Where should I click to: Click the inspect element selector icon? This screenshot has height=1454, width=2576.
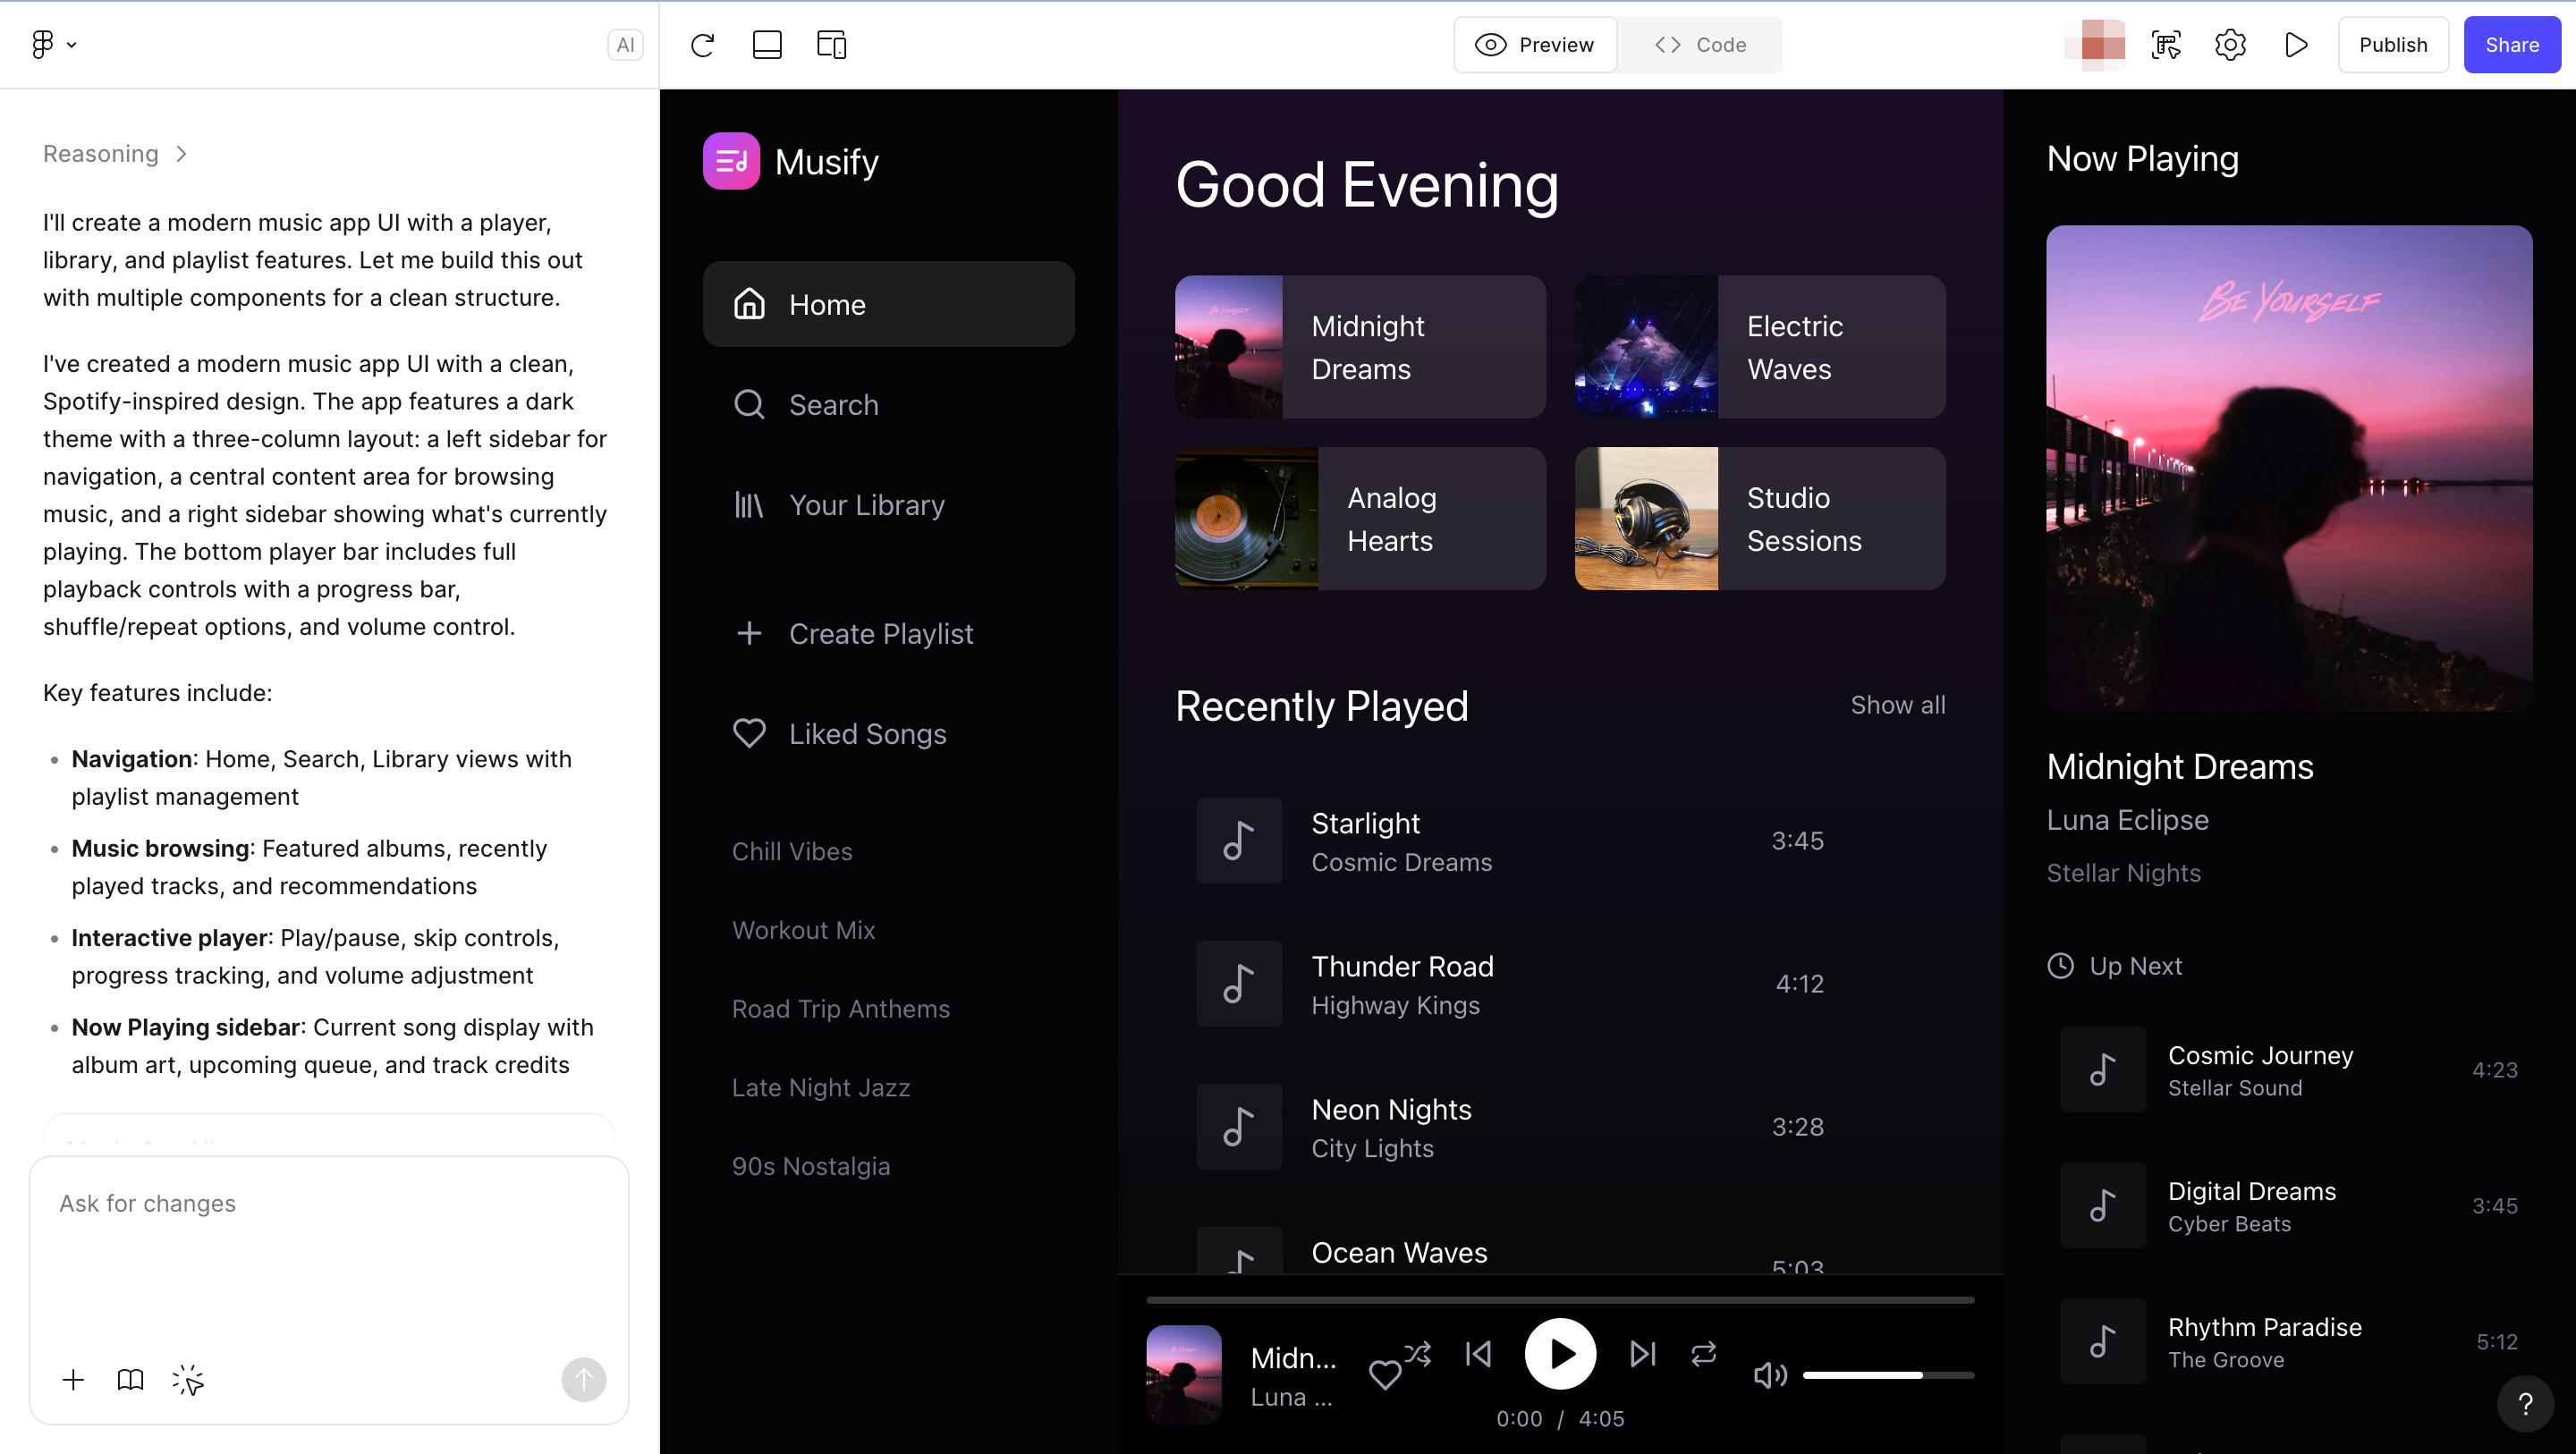coord(2166,45)
